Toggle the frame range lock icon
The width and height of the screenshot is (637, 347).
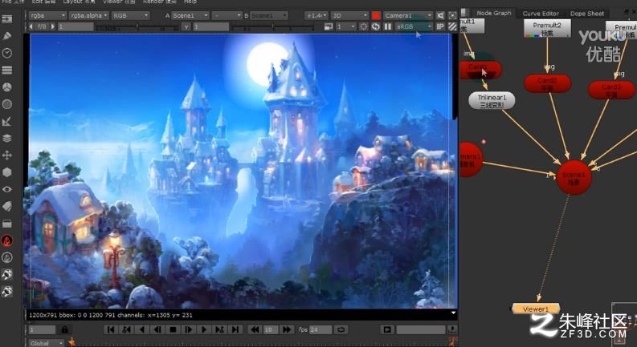coord(64,329)
